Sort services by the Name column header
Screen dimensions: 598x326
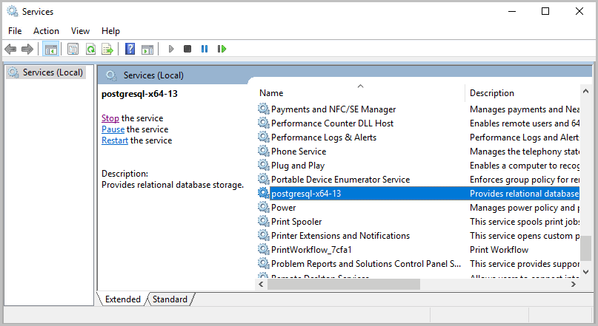[x=271, y=93]
